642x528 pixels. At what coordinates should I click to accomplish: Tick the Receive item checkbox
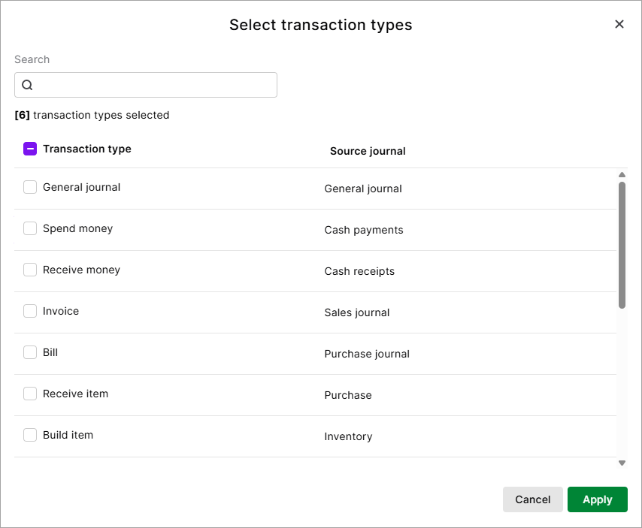[x=30, y=394]
